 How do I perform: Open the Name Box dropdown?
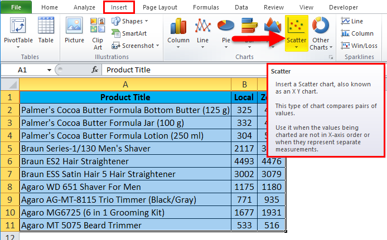coord(50,70)
